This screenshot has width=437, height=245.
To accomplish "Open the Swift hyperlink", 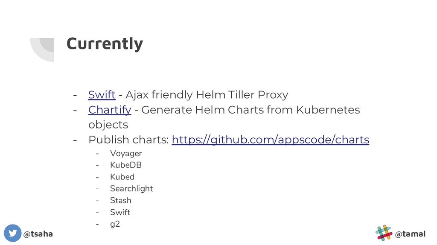I will (x=102, y=94).
